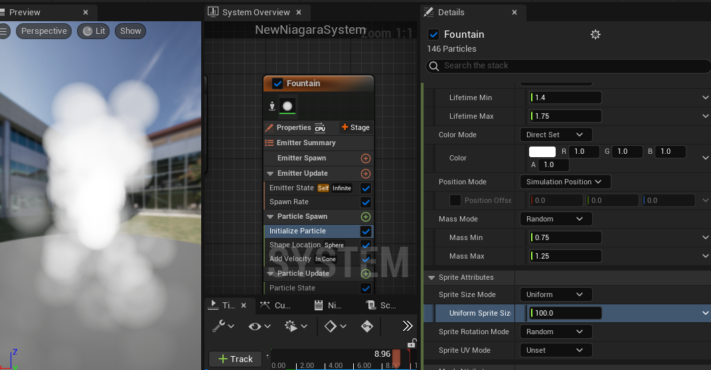This screenshot has height=370, width=711.
Task: Toggle Fountain checkbox in Details panel
Action: (x=434, y=34)
